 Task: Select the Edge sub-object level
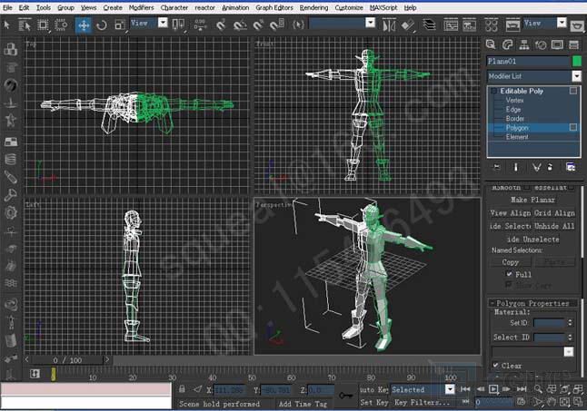(x=513, y=110)
